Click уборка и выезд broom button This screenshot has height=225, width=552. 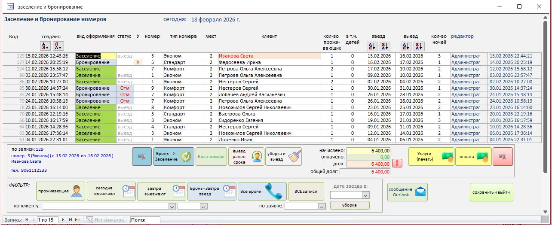click(x=283, y=157)
